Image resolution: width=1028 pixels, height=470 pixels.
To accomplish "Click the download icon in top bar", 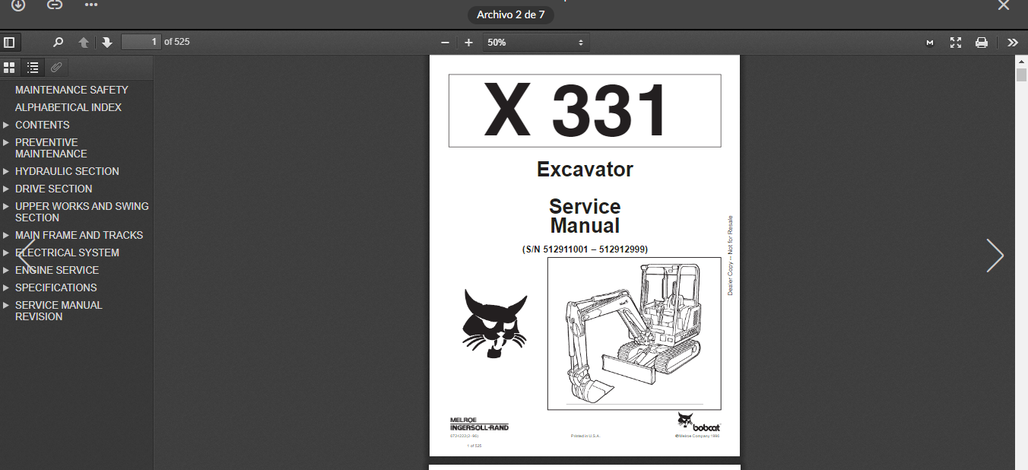I will click(x=17, y=5).
